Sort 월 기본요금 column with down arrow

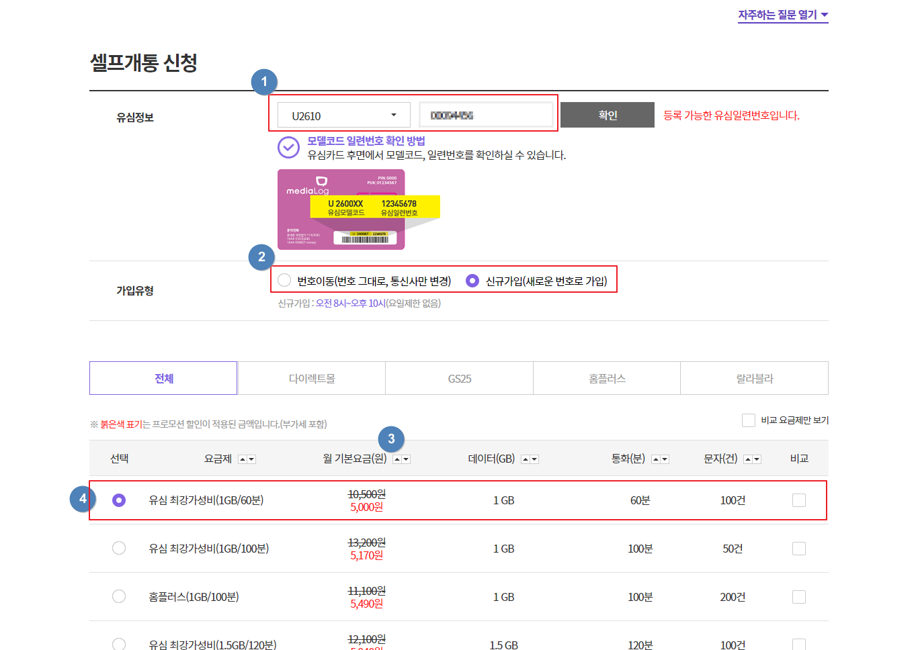[406, 459]
